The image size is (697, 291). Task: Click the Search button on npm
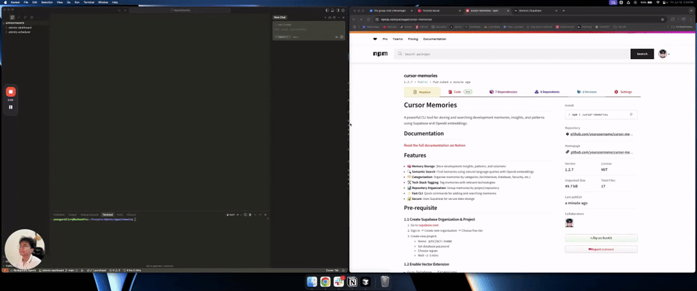point(642,54)
